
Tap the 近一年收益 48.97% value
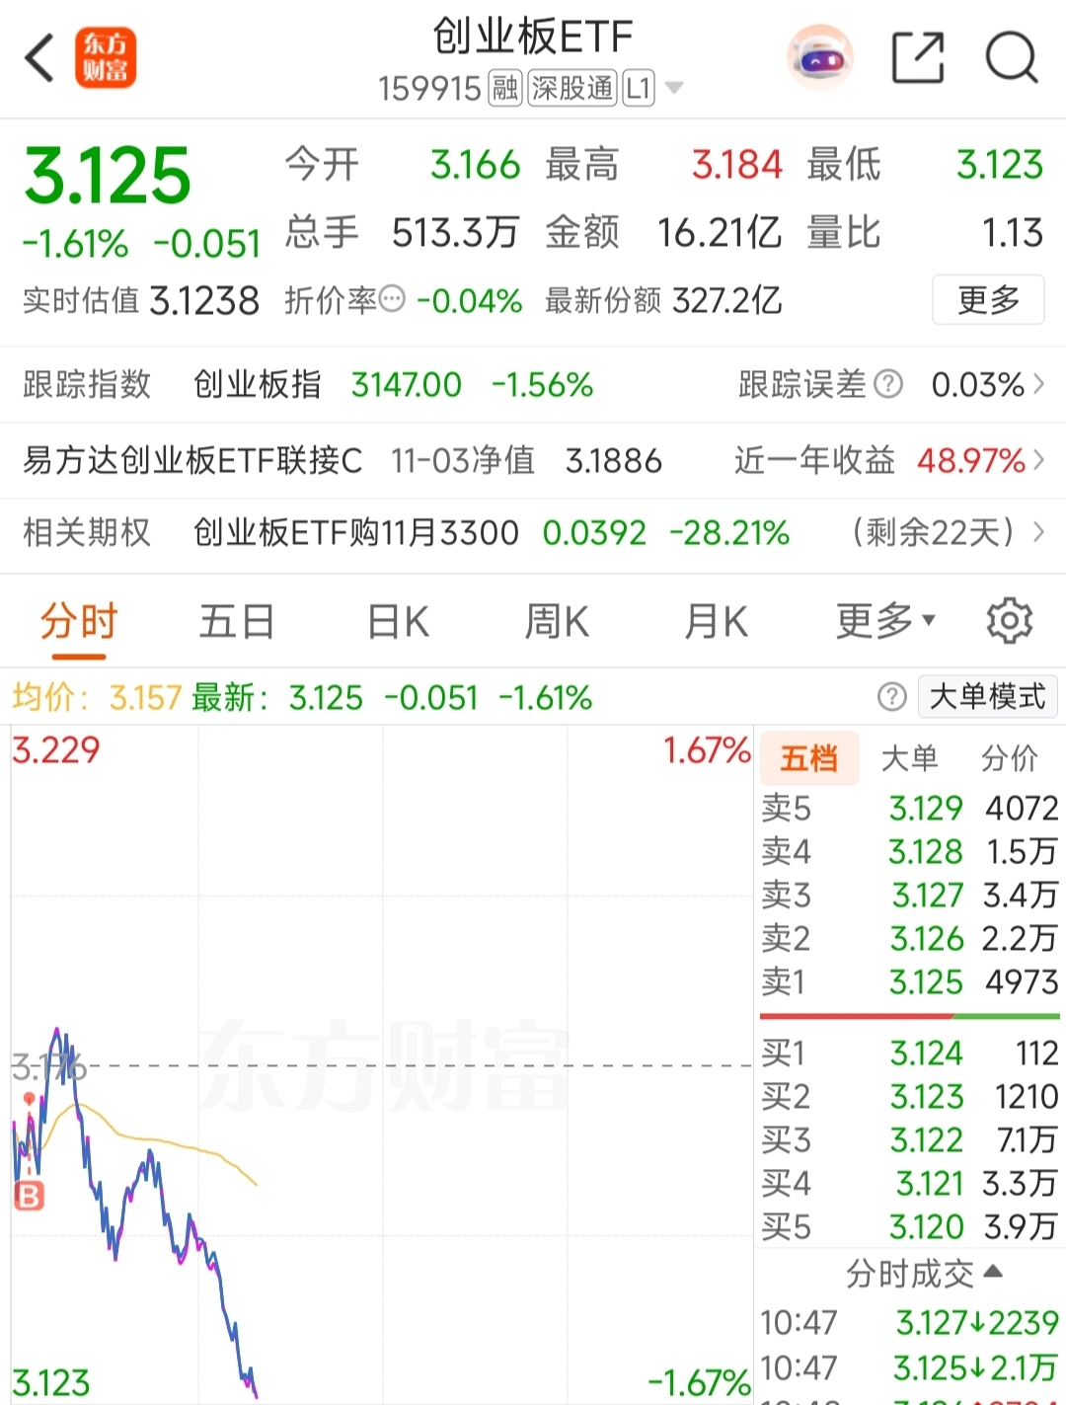(971, 460)
